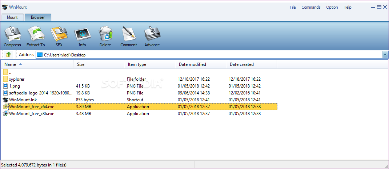The width and height of the screenshot is (389, 169).
Task: Click the 19.8 KB size value
Action: coord(83,93)
